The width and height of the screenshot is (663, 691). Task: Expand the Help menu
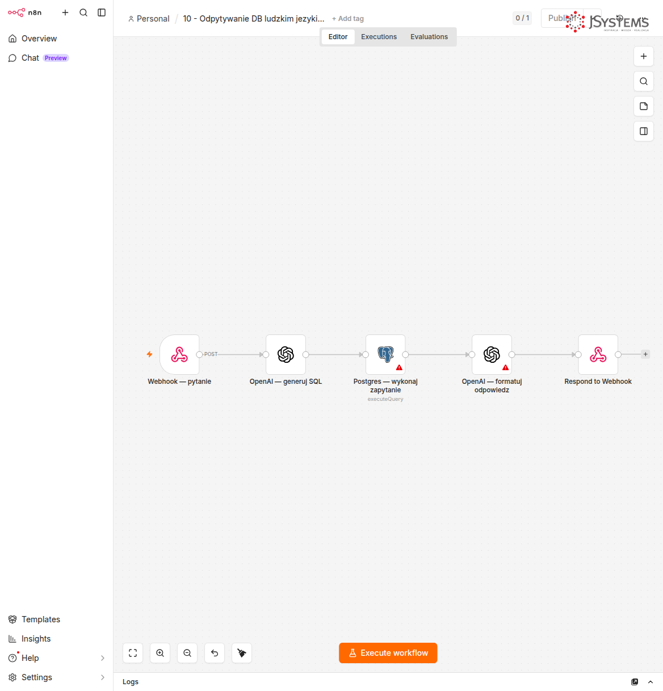point(56,658)
